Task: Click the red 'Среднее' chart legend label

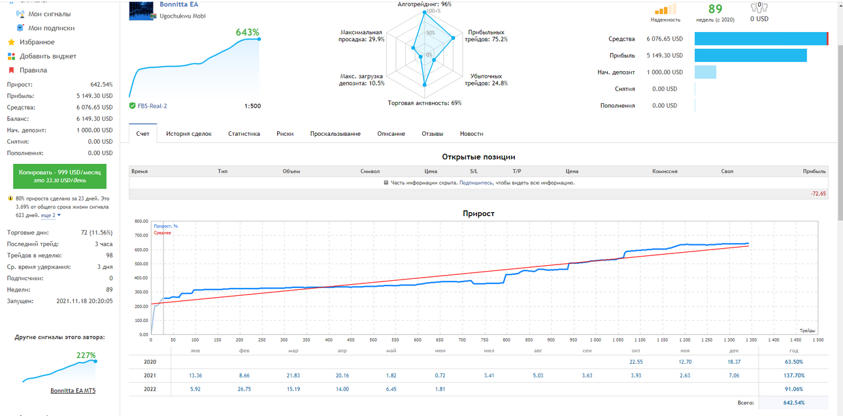Action: pos(162,232)
